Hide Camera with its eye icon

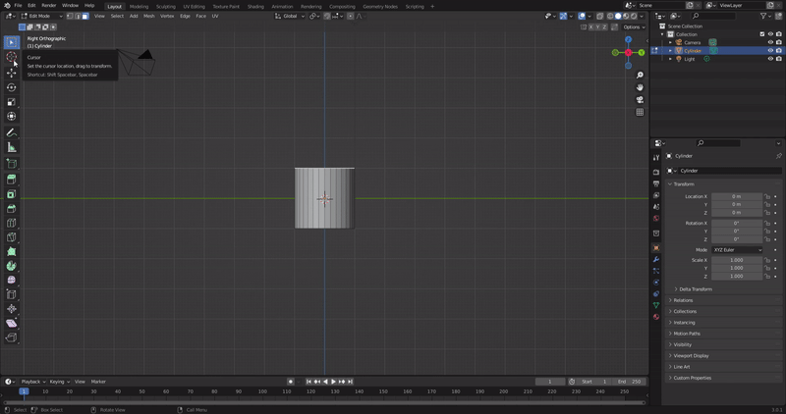click(x=770, y=42)
